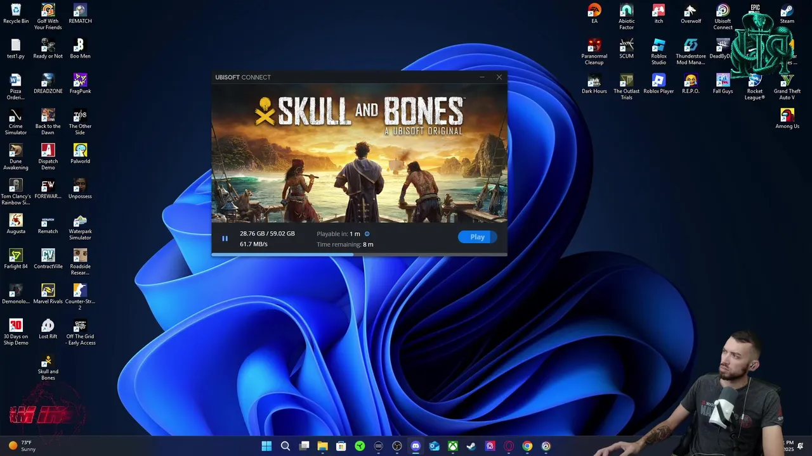Select the Counter-Strike 2 desktop icon
This screenshot has height=456, width=812.
[x=80, y=296]
